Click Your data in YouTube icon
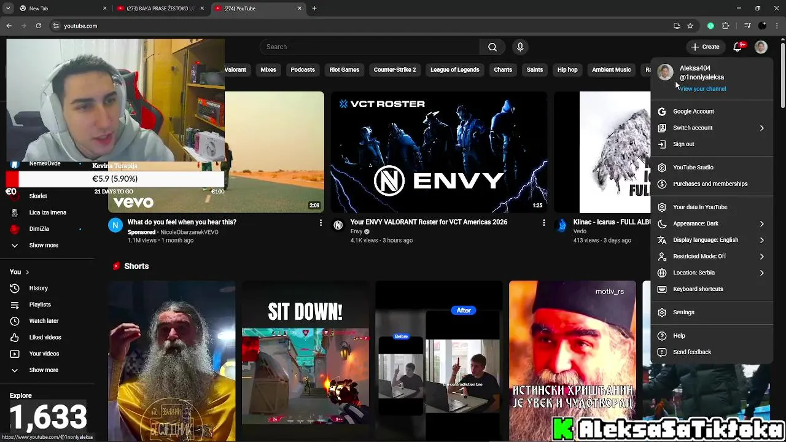 point(661,207)
